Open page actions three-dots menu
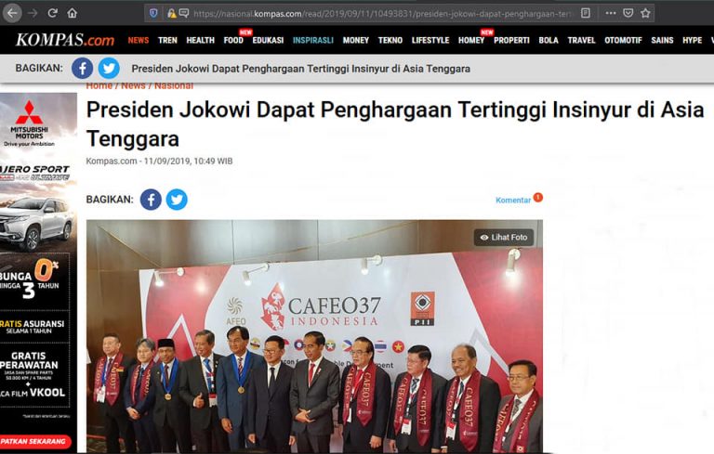Viewport: 714px width, 454px height. click(x=611, y=13)
